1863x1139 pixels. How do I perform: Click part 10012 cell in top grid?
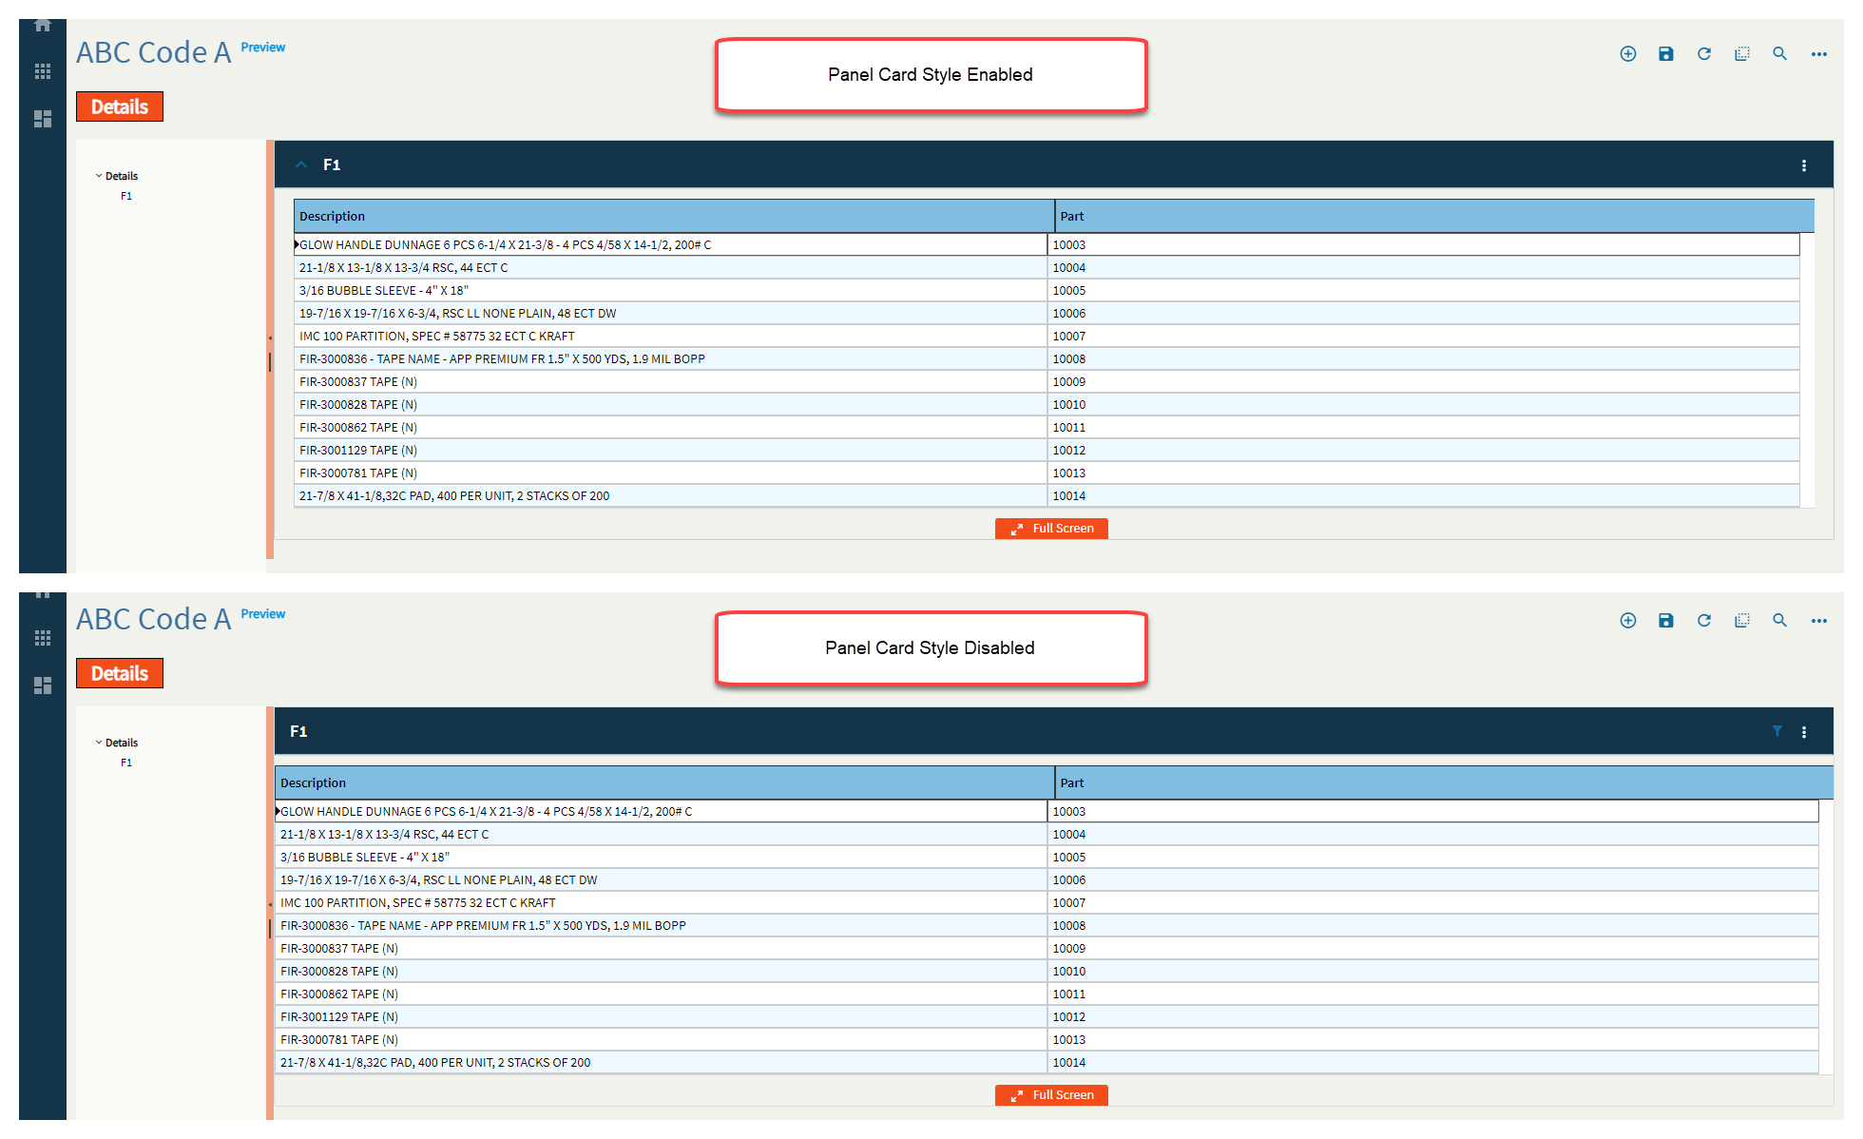point(1424,450)
